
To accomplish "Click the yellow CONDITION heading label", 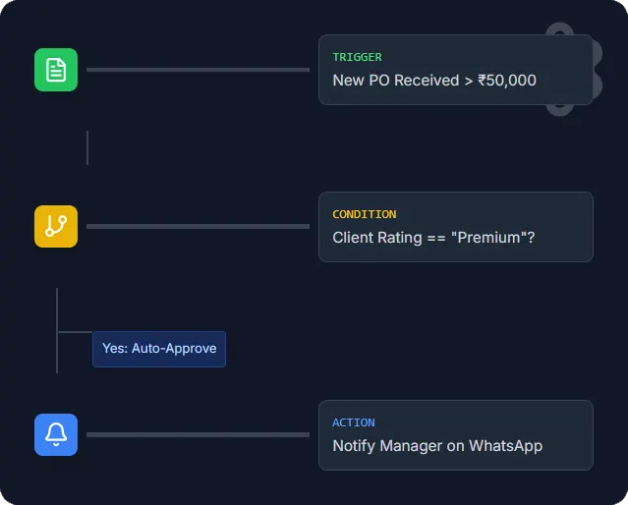I will click(x=365, y=214).
